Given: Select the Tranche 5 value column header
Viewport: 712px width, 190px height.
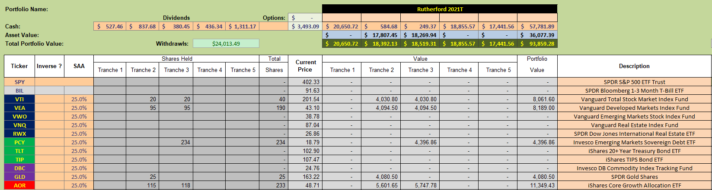Looking at the screenshot, I should (498, 70).
